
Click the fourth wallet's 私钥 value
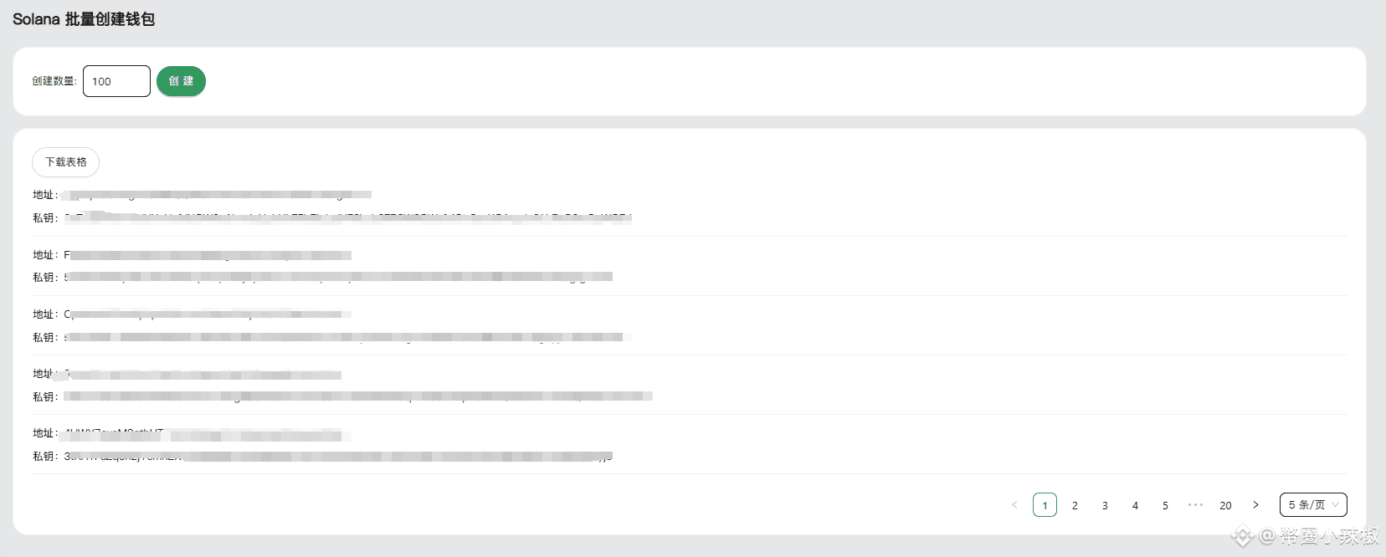click(358, 396)
